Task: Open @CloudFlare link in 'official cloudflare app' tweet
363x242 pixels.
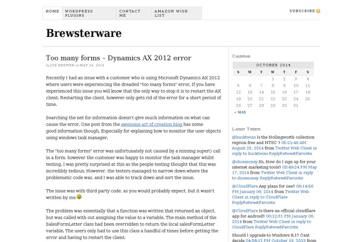Action: point(244,211)
